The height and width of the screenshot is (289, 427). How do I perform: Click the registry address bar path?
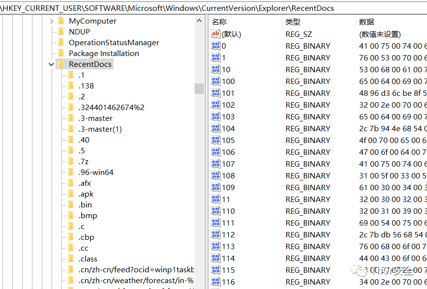(x=167, y=8)
